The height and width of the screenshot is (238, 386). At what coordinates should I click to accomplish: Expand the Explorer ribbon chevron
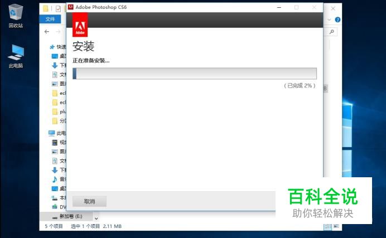tap(329, 20)
